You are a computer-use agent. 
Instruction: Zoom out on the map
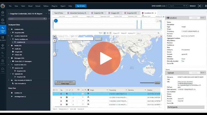(55, 54)
